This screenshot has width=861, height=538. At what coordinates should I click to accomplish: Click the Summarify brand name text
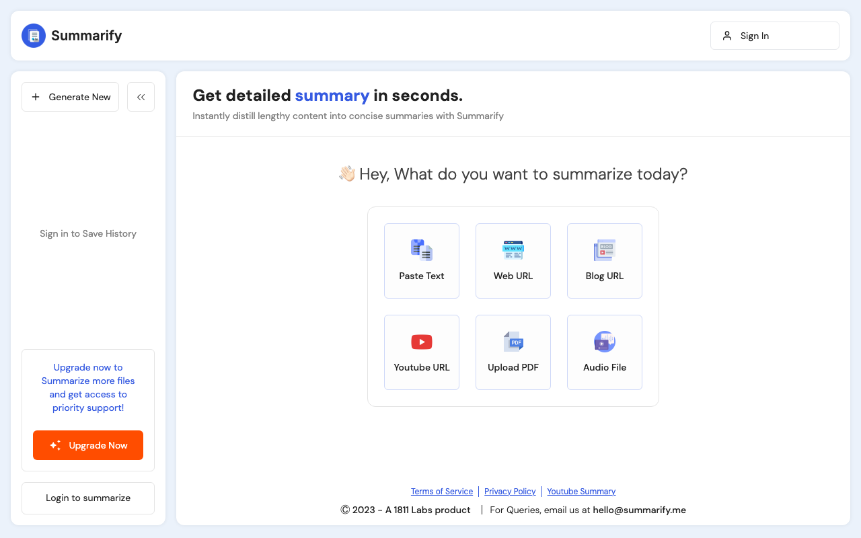pyautogui.click(x=86, y=36)
